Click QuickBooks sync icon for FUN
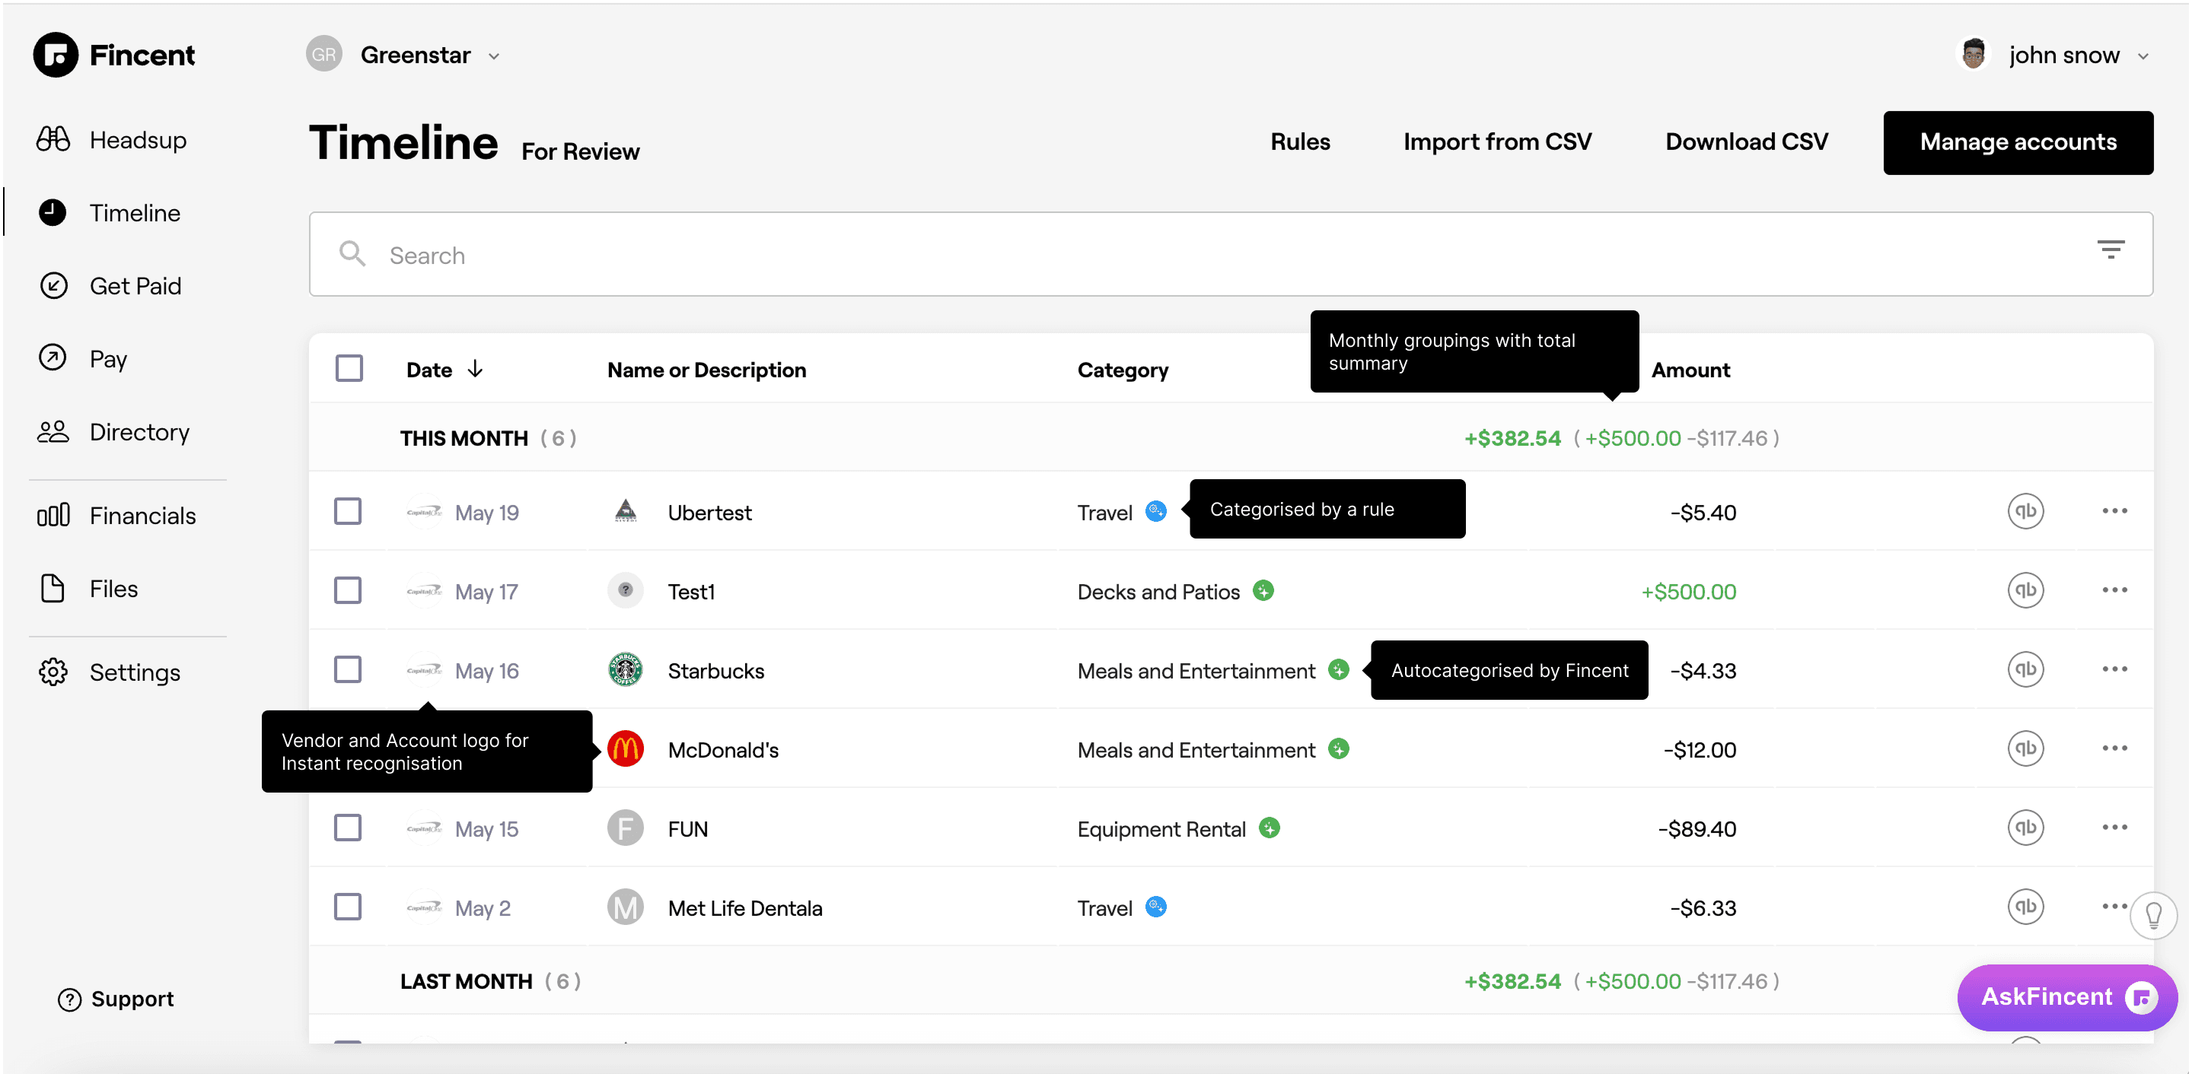Screen dimensions: 2192x1074 [x=2025, y=828]
